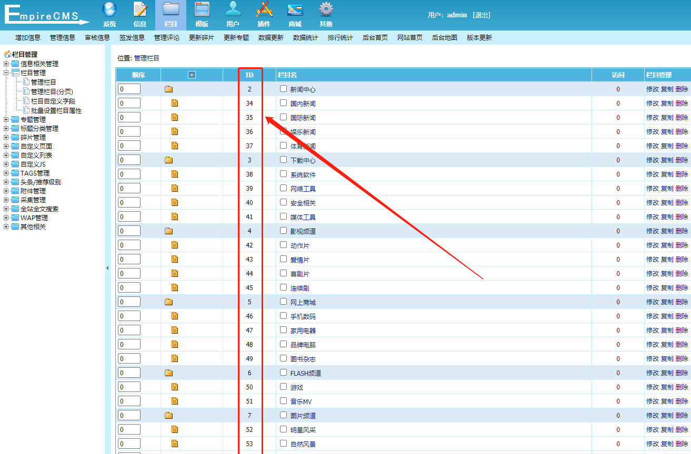Click the 商城 (Shop) card icon
Screen dimensions: 691x454
click(x=295, y=10)
